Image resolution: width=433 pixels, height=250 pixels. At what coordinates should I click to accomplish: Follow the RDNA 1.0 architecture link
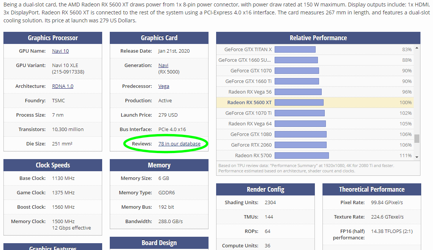coord(63,86)
